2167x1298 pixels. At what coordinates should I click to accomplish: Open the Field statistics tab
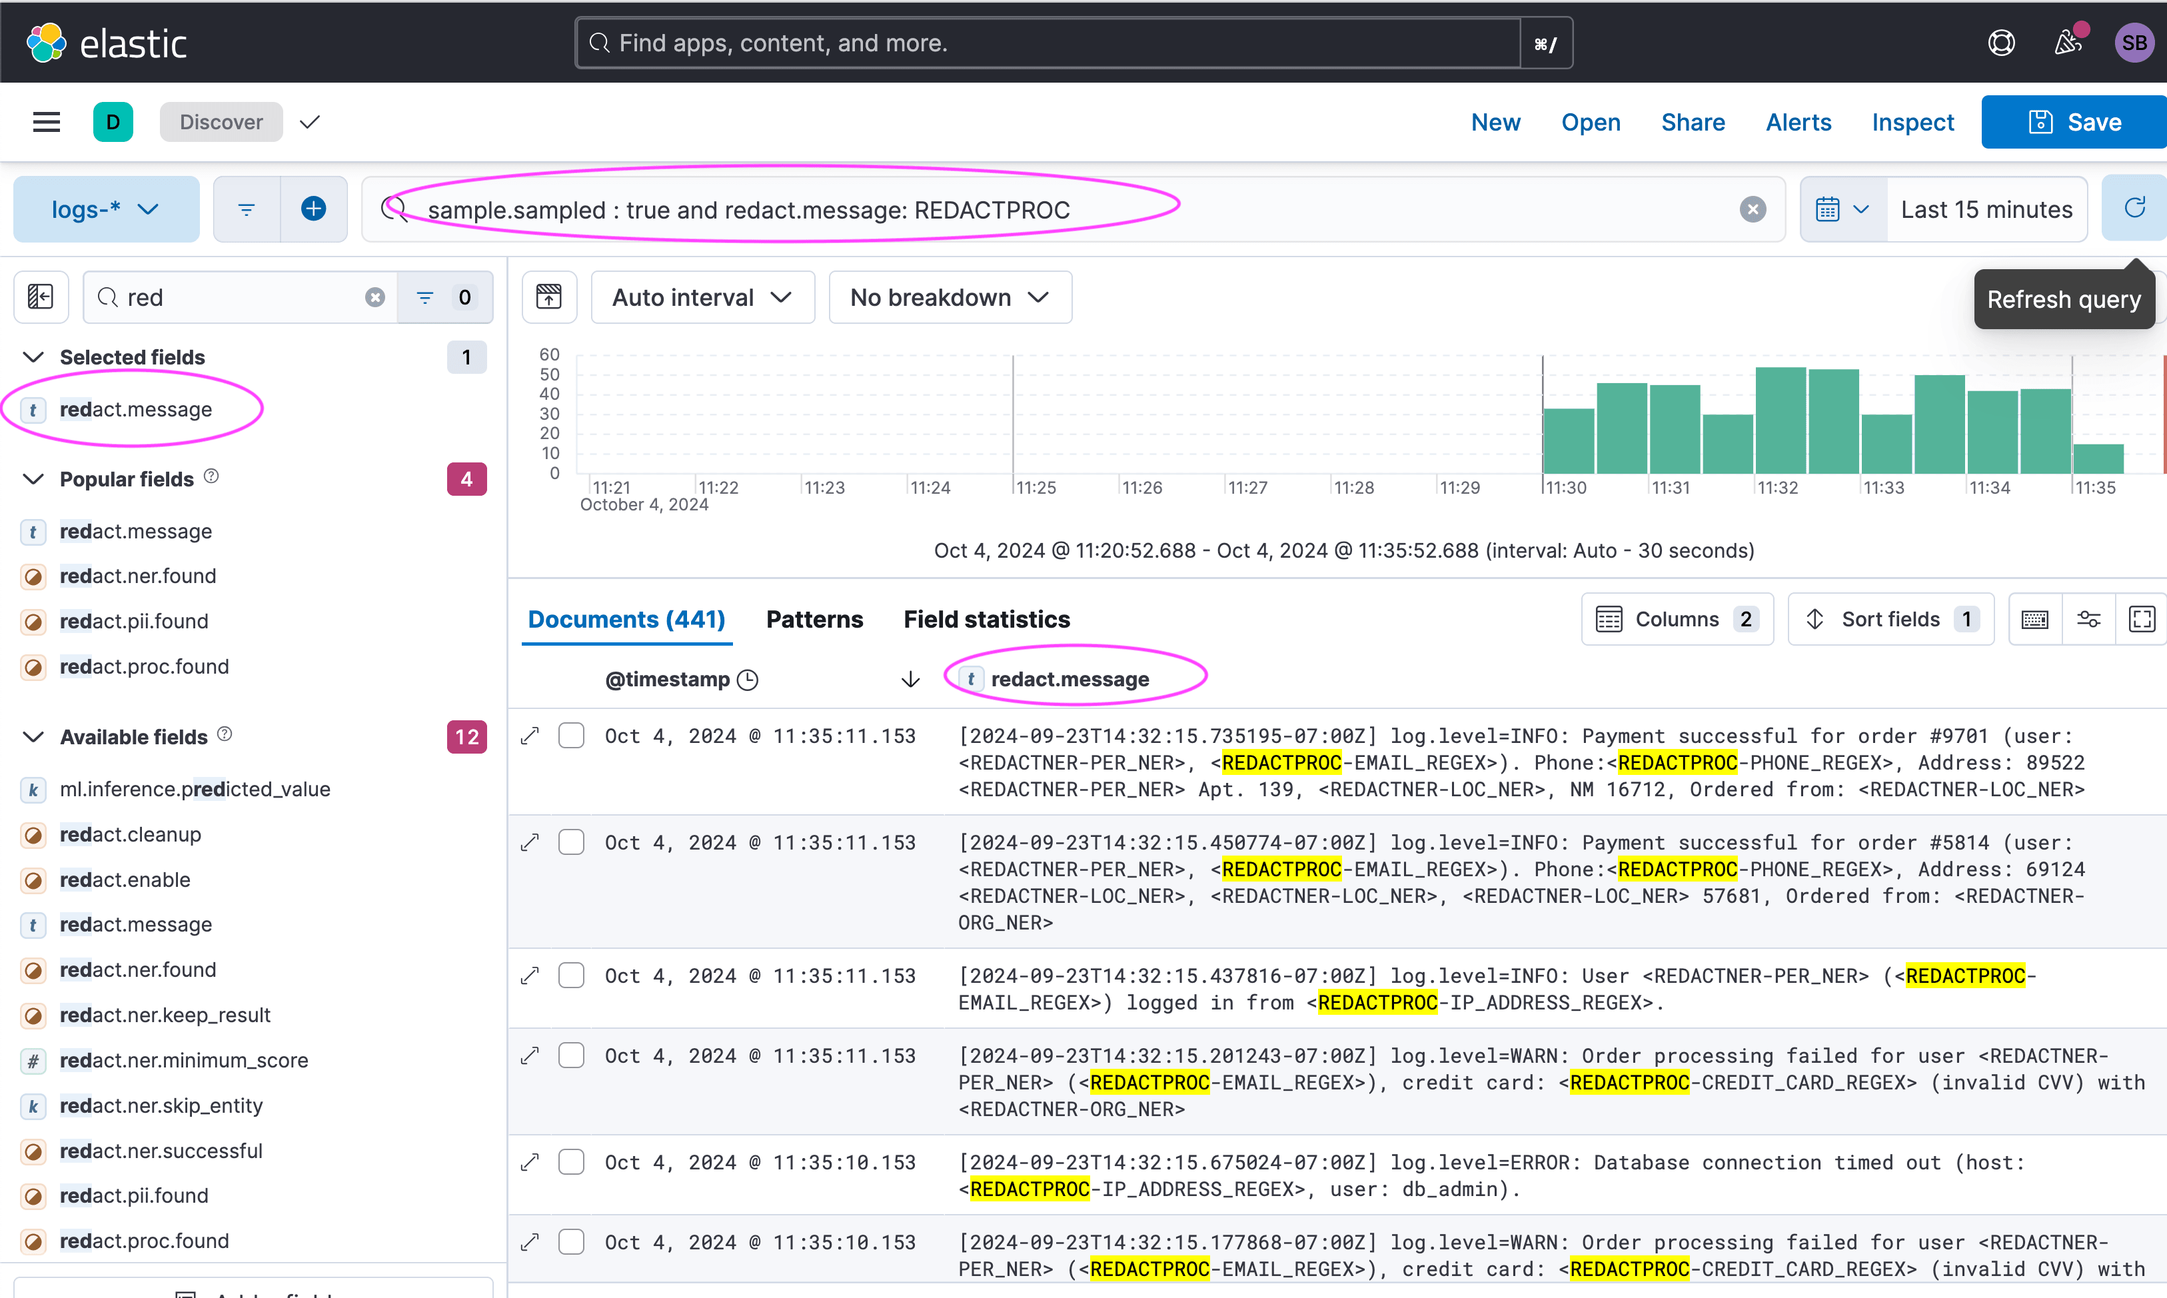click(986, 619)
